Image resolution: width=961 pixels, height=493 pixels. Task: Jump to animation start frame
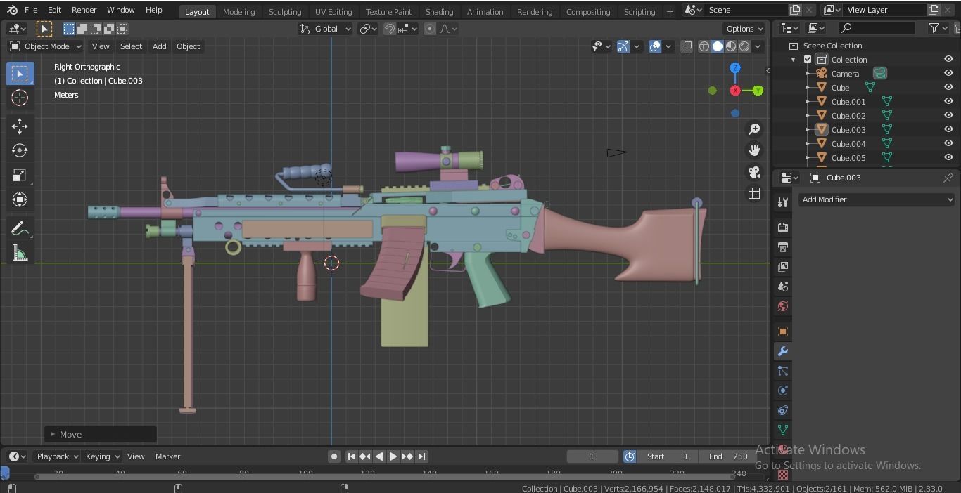pyautogui.click(x=351, y=456)
